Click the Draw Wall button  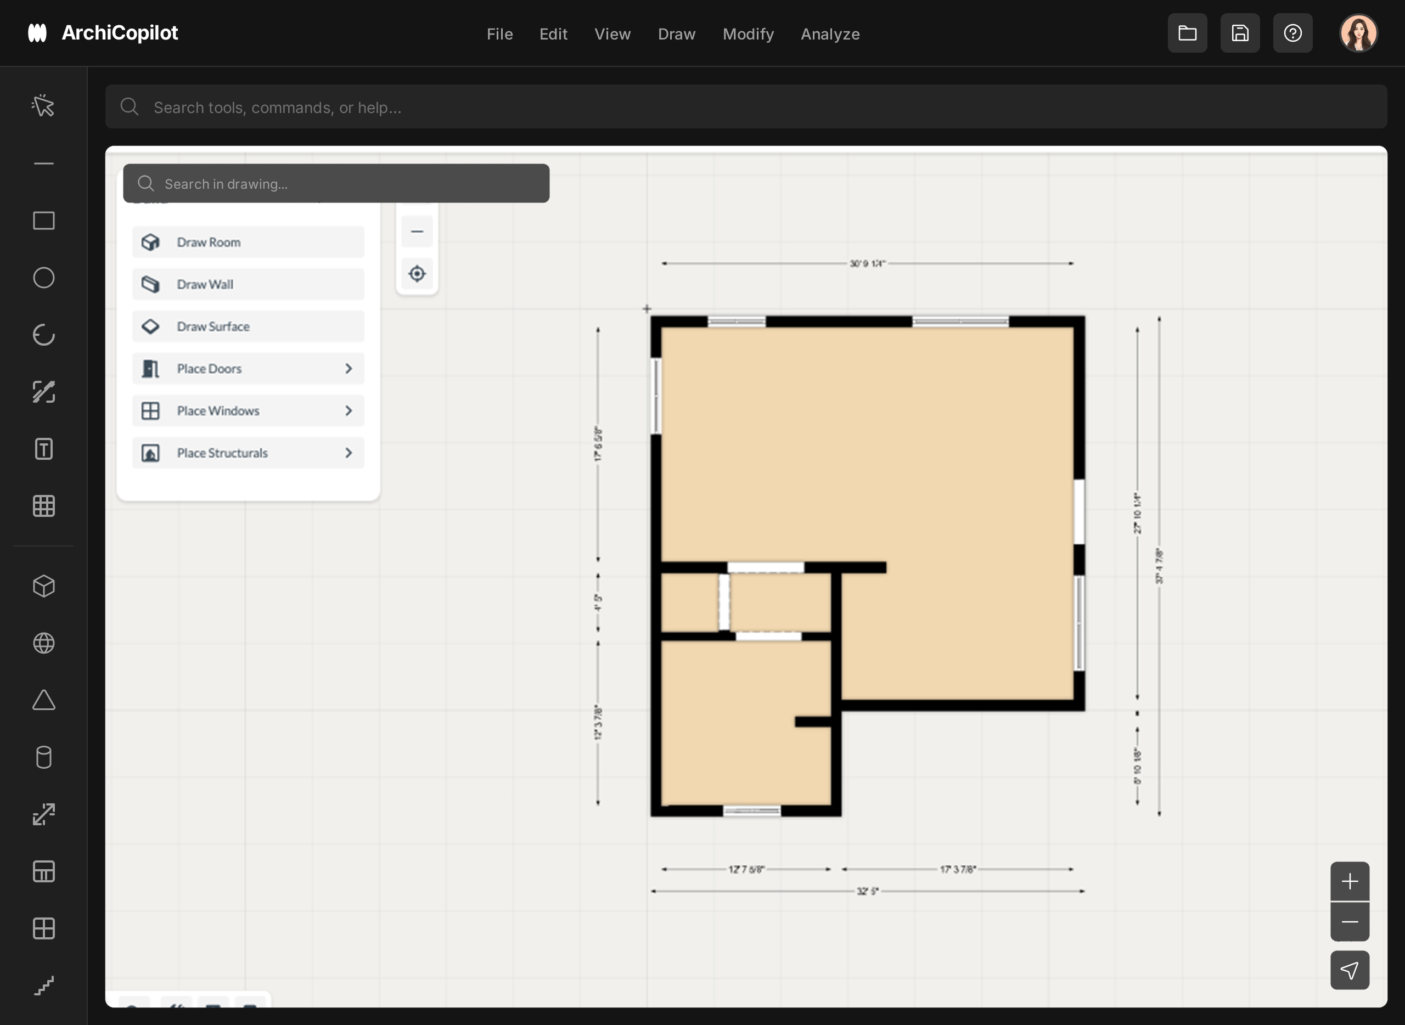coord(248,284)
